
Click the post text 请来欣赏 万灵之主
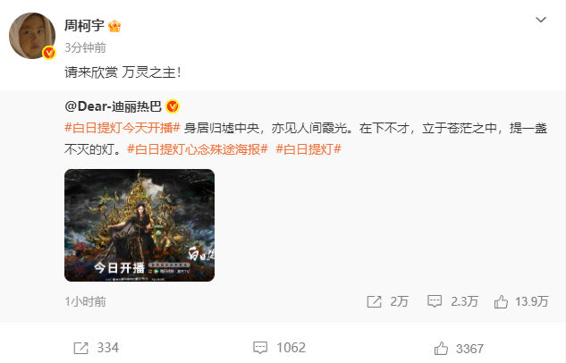pyautogui.click(x=122, y=72)
